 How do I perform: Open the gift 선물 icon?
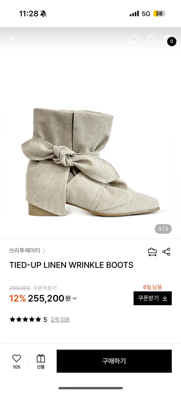(41, 362)
